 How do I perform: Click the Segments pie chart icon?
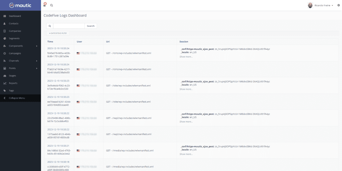tap(5, 39)
